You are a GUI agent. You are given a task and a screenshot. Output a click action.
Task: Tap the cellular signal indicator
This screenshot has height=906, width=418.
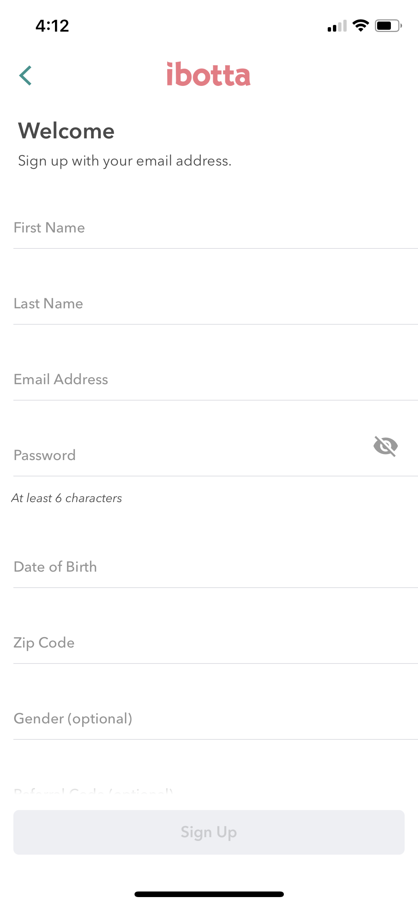click(x=337, y=25)
